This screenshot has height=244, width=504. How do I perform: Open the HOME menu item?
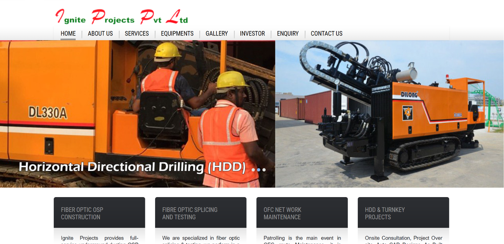click(x=68, y=33)
